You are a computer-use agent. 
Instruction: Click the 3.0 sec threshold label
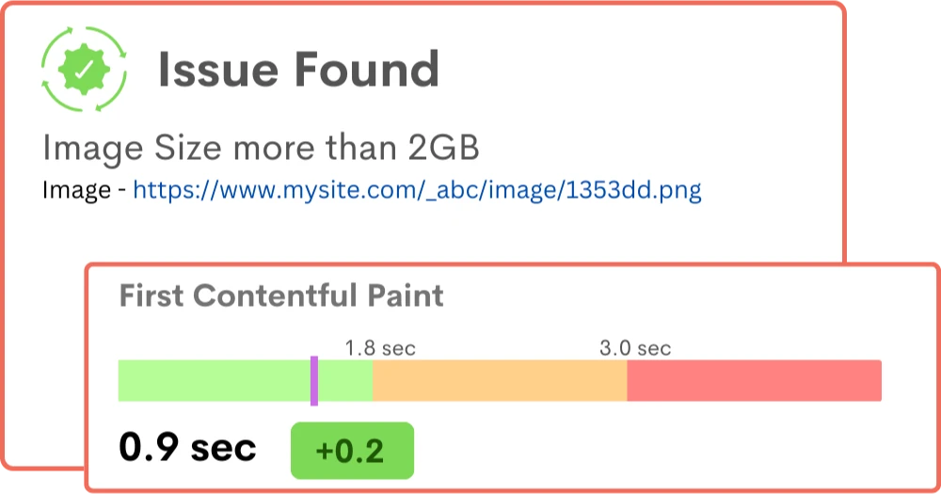(x=635, y=348)
